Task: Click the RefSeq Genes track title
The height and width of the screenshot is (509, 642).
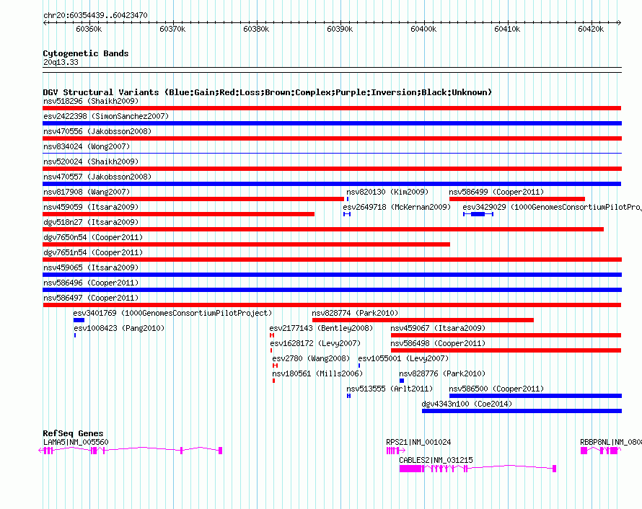Action: pos(73,433)
